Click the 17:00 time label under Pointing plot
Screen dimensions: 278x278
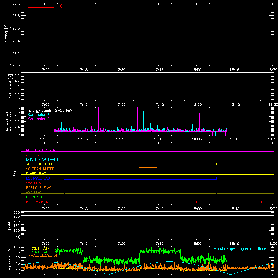(45, 70)
